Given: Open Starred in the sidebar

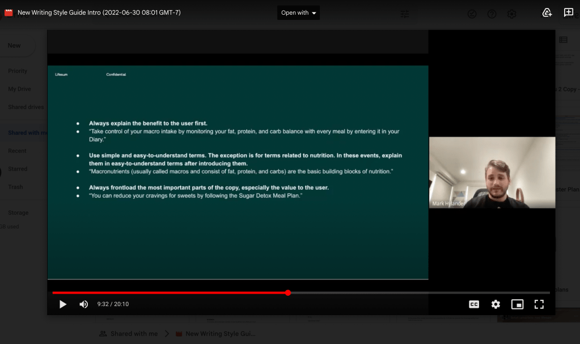Looking at the screenshot, I should tap(17, 169).
